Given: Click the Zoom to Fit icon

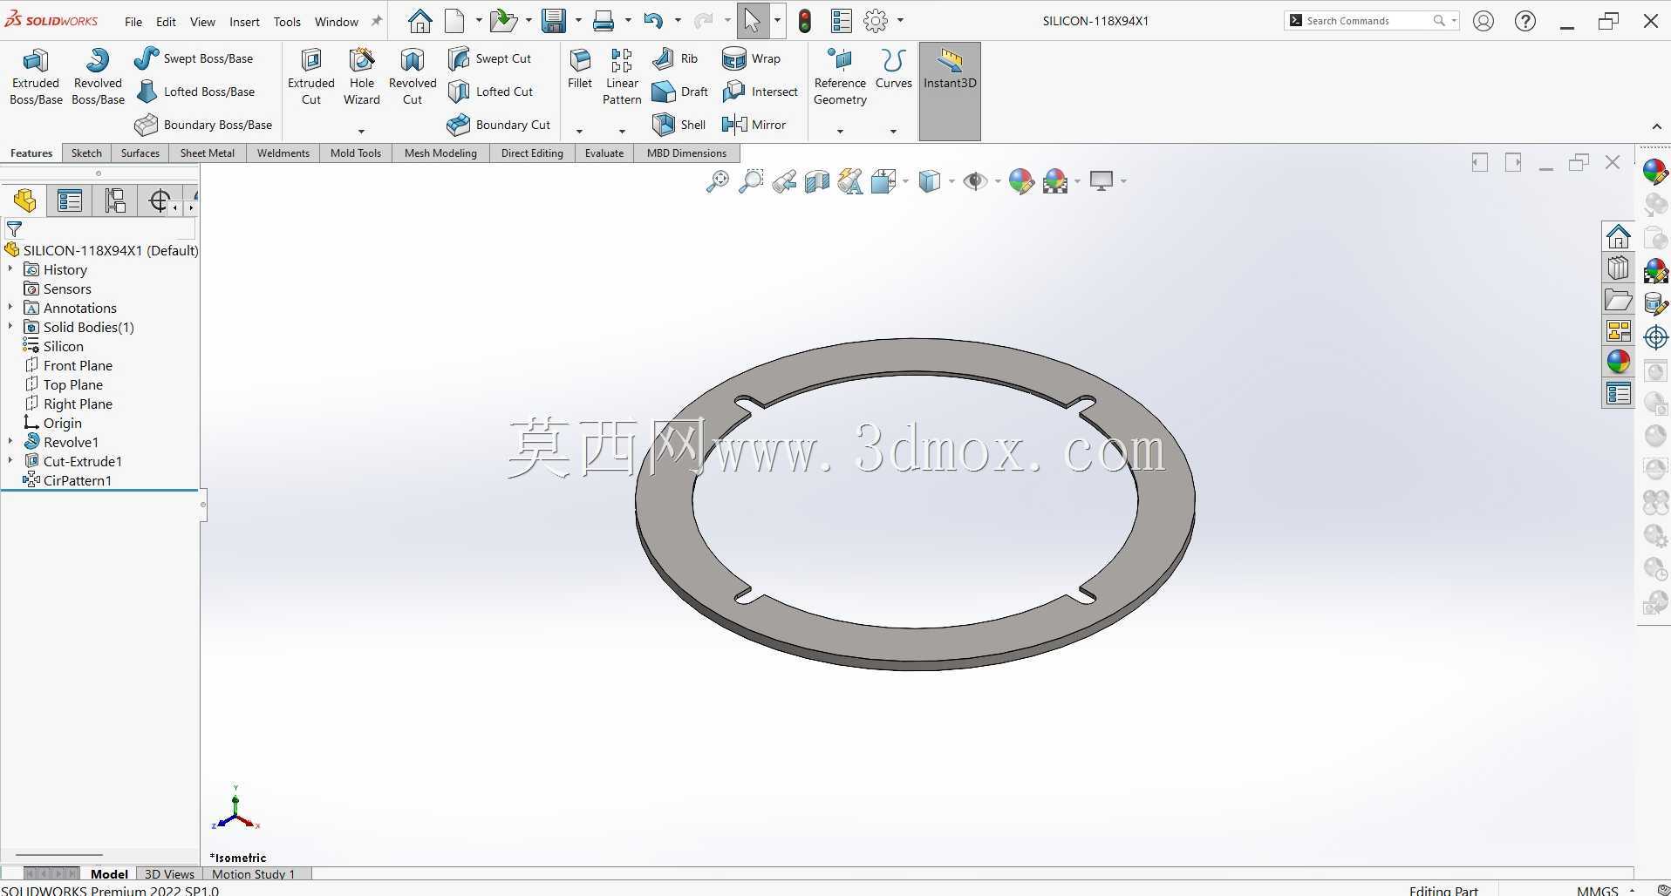Looking at the screenshot, I should [x=717, y=181].
